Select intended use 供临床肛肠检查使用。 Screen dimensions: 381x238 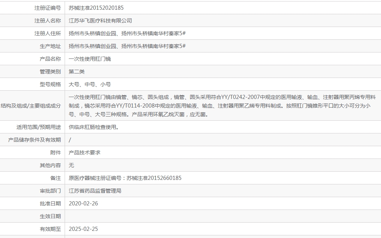point(94,127)
